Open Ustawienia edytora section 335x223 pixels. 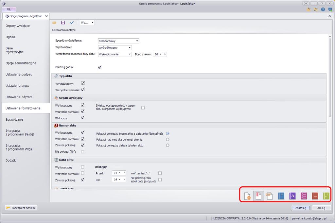pos(19,97)
